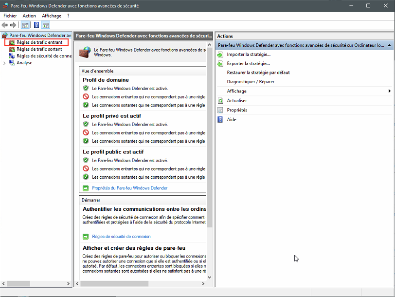Click Restaurer la stratégie par défaut
The width and height of the screenshot is (395, 297).
click(258, 73)
